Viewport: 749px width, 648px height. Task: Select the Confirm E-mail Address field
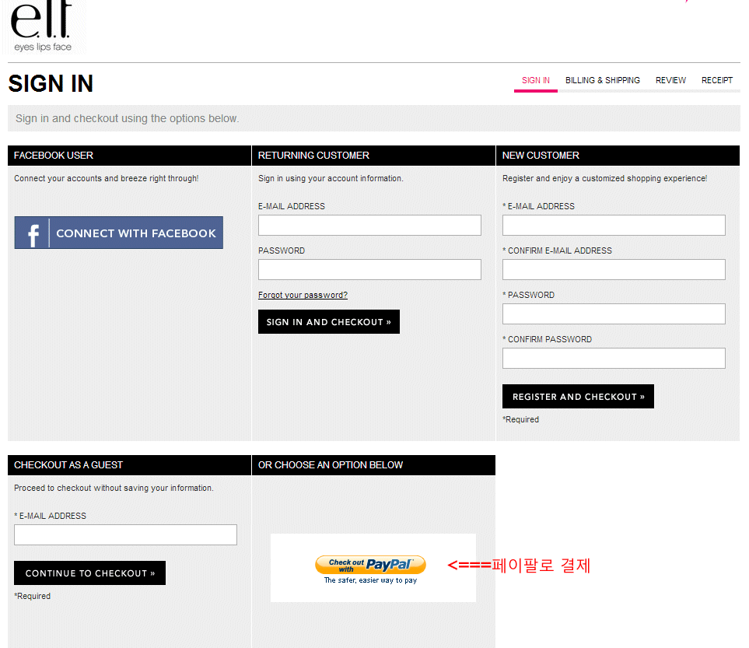tap(614, 270)
